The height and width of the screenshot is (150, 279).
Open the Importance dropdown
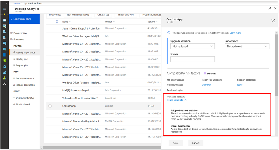[247, 47]
